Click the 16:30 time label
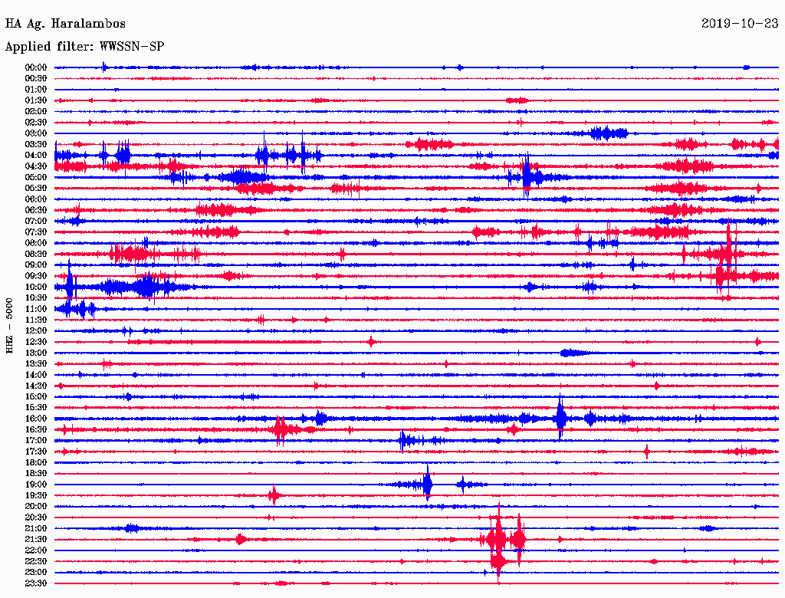The width and height of the screenshot is (785, 598). 36,430
